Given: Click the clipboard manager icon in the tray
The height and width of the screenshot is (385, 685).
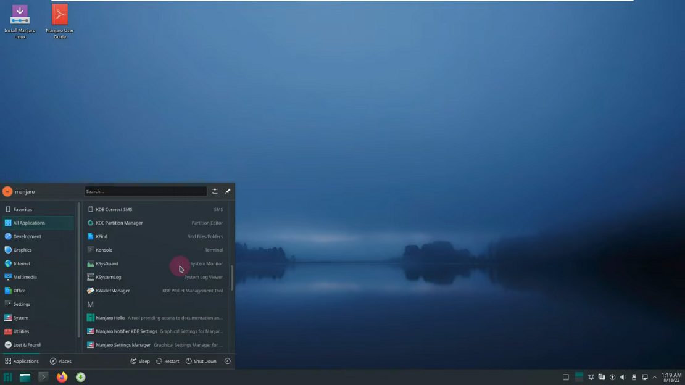Looking at the screenshot, I should [602, 376].
